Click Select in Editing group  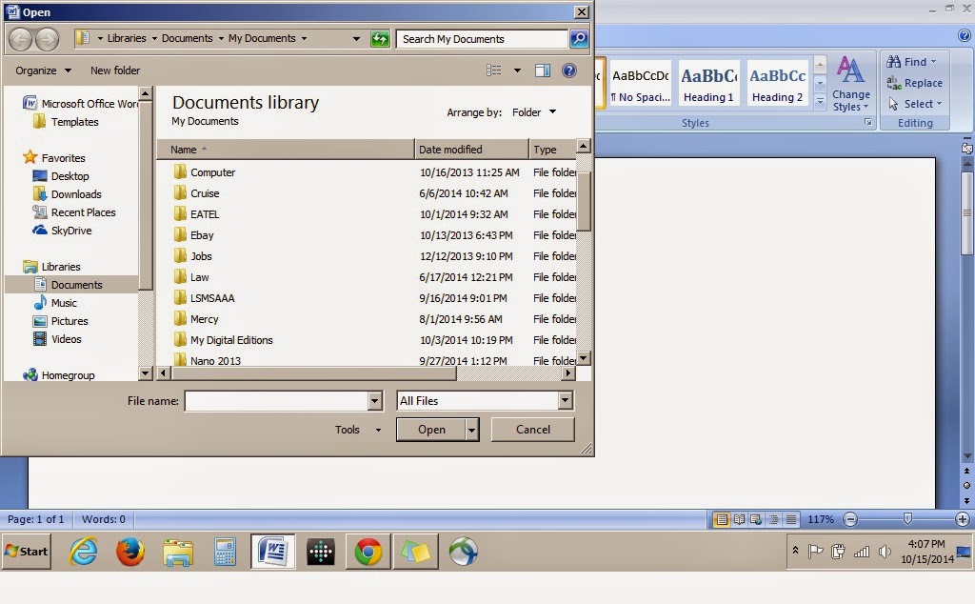coord(915,104)
